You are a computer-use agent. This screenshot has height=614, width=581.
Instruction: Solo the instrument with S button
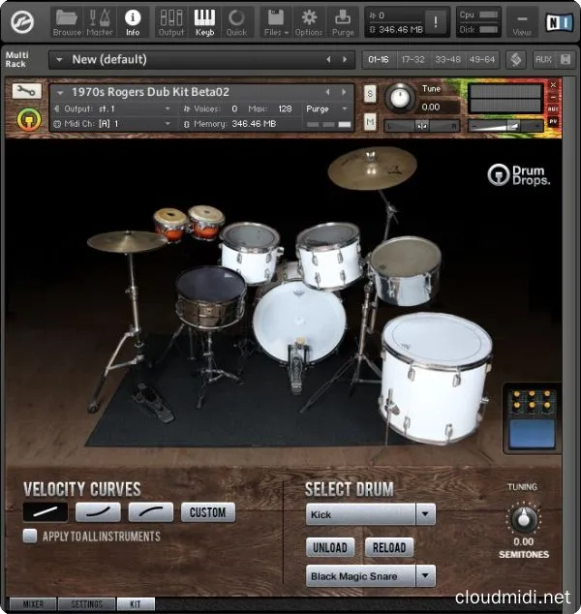tap(370, 93)
